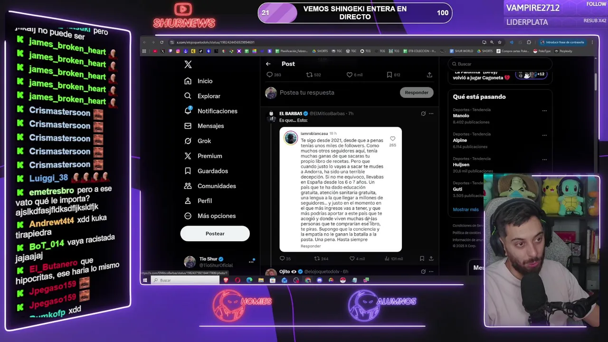Viewport: 608px width, 342px height.
Task: Open more options for Manolo trend
Action: click(x=544, y=111)
